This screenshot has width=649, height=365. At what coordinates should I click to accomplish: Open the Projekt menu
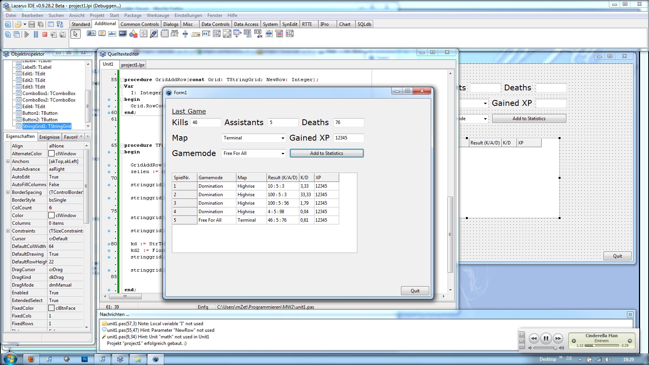[97, 15]
